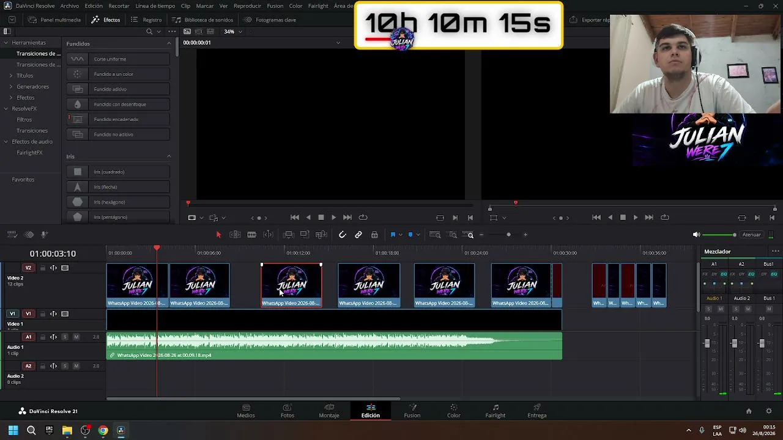Select the Iris (hexágono) transition

pos(119,202)
